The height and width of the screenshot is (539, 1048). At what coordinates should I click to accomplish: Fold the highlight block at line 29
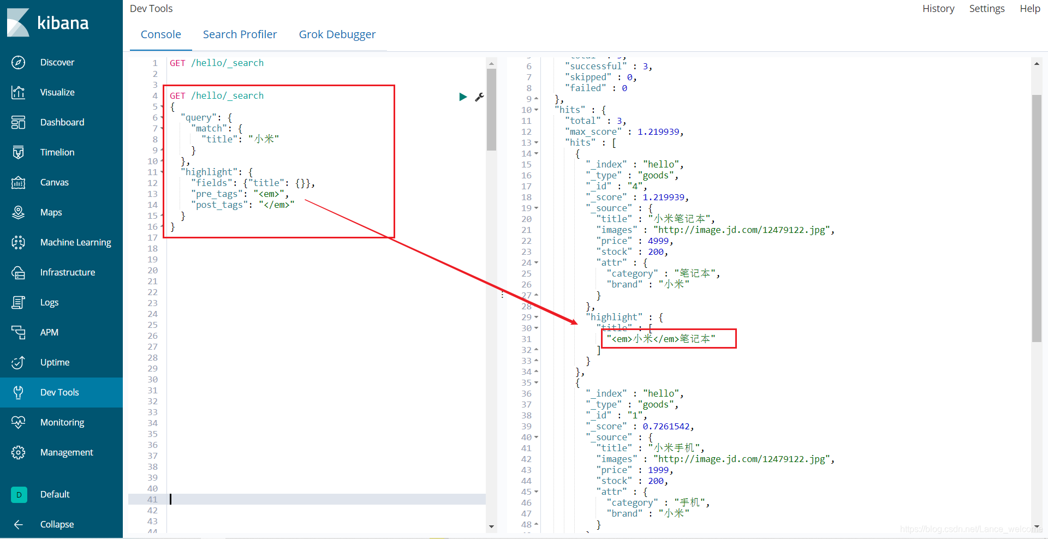pyautogui.click(x=536, y=317)
